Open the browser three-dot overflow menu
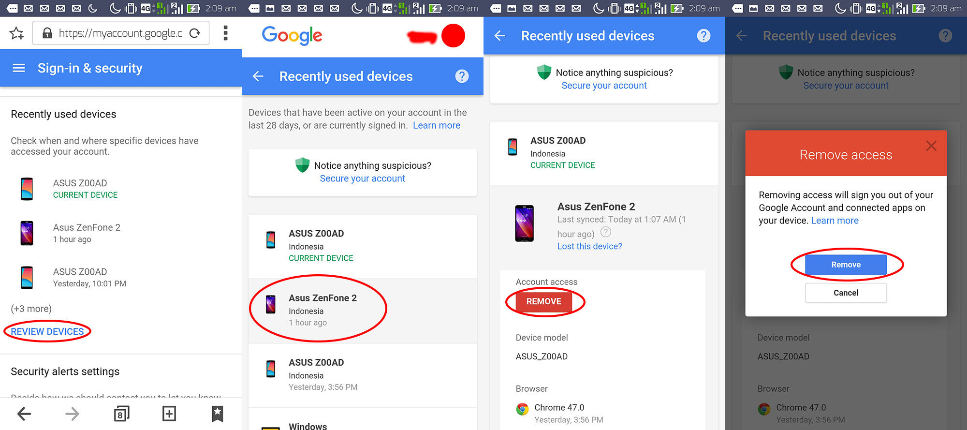 225,33
